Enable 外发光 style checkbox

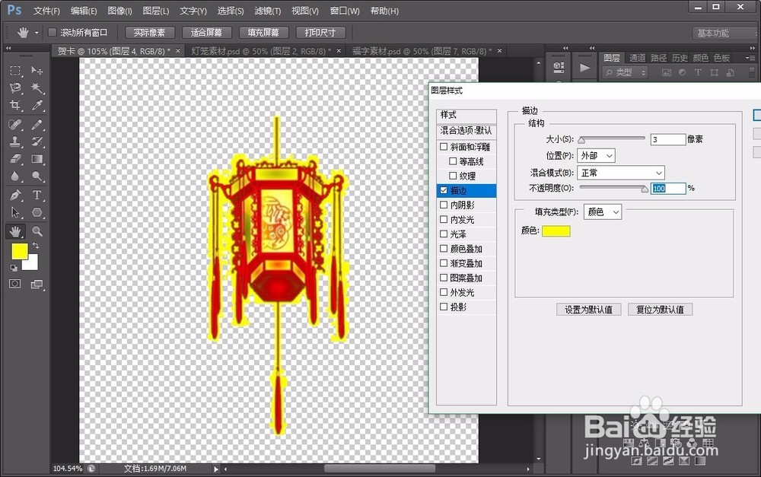pyautogui.click(x=444, y=292)
